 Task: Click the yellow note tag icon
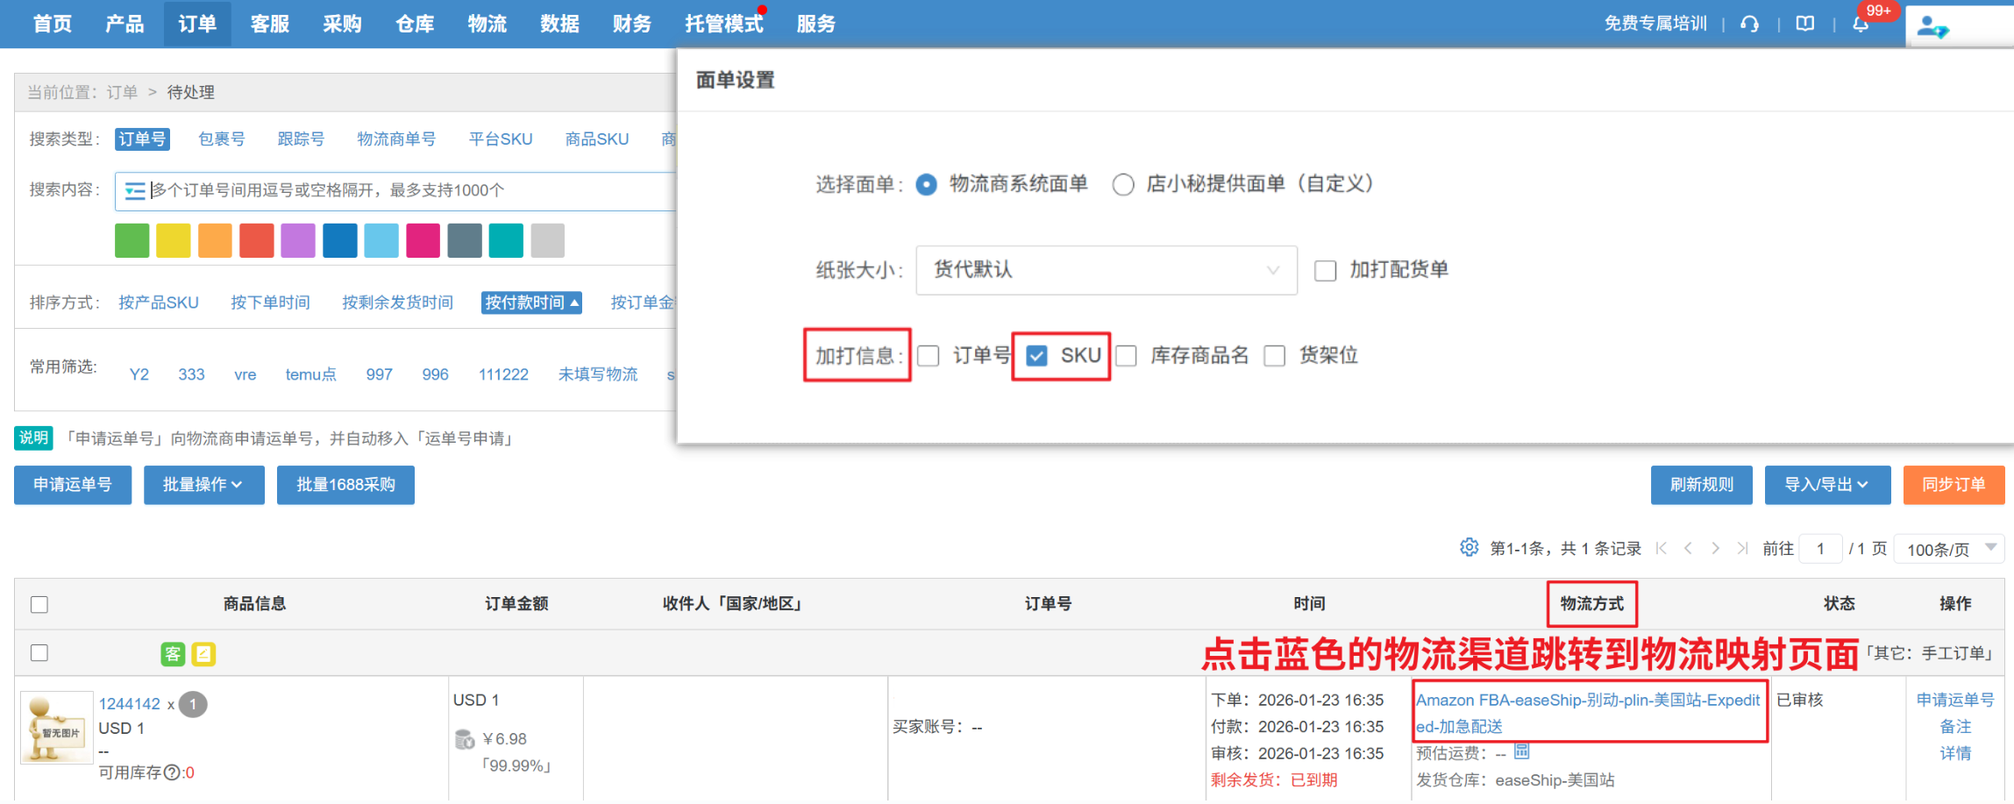click(x=203, y=654)
